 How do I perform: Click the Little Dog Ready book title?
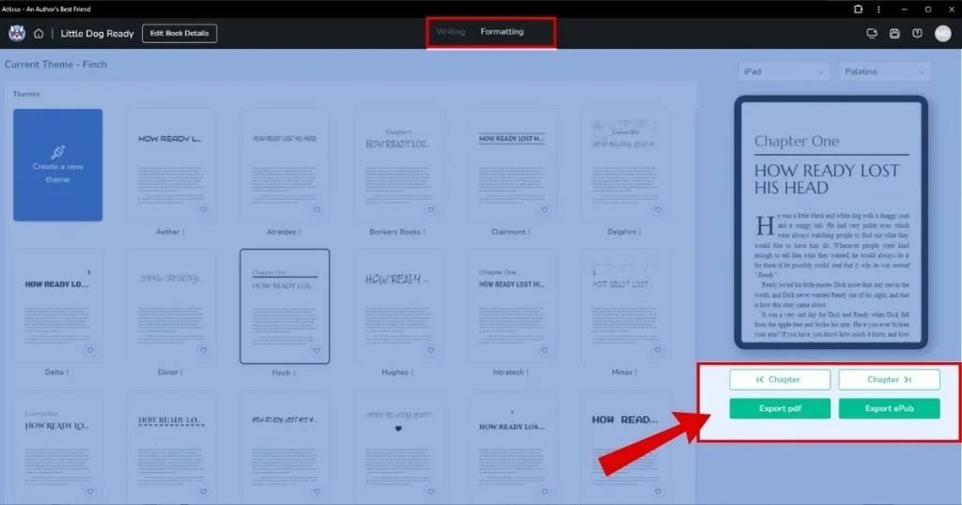coord(97,34)
